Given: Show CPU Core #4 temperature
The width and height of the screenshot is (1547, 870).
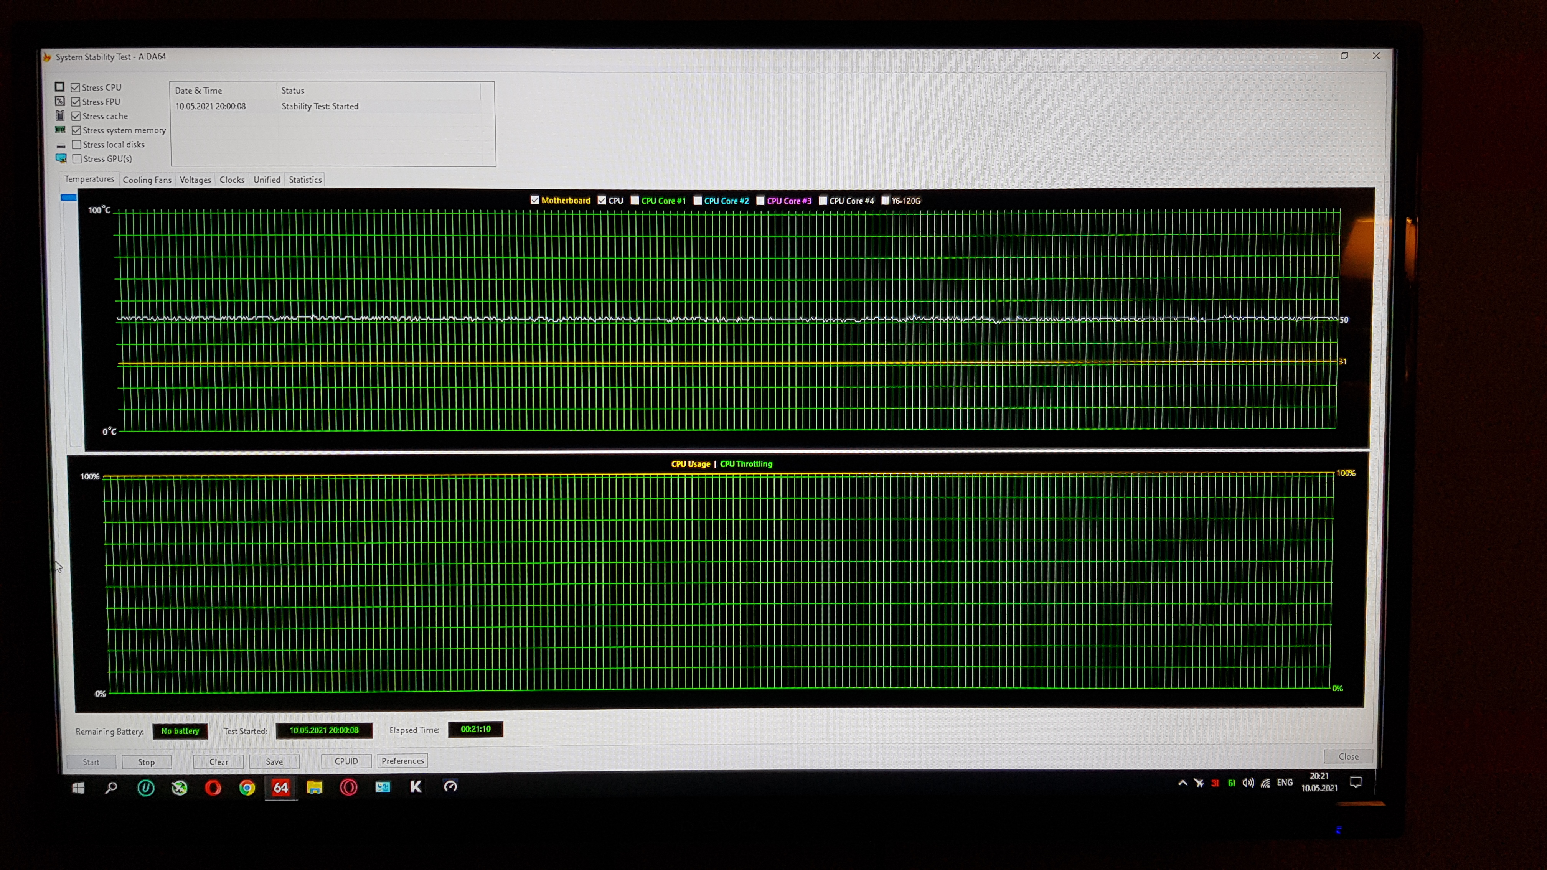Looking at the screenshot, I should [823, 201].
